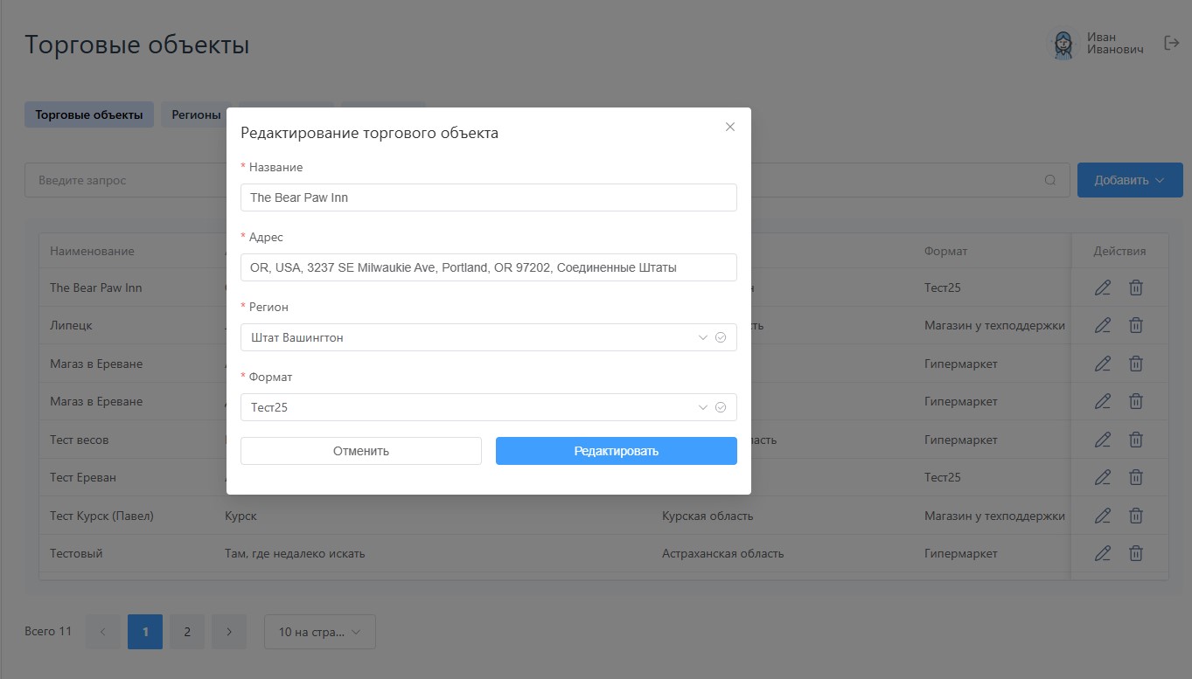Image resolution: width=1192 pixels, height=679 pixels.
Task: Edit Тест Курск (Павел) row via pencil icon
Action: click(1103, 516)
